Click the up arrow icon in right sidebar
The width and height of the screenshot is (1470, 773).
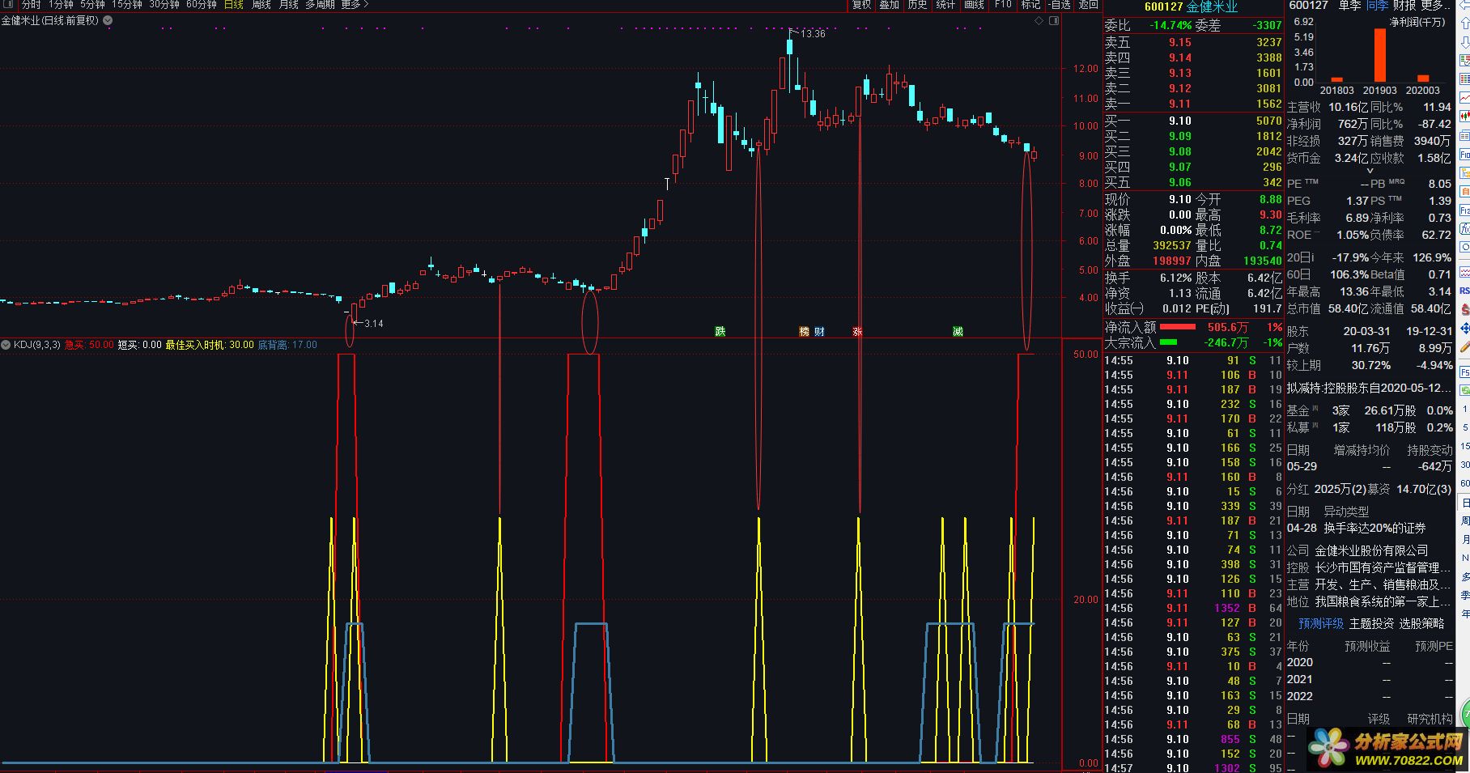(x=1464, y=22)
